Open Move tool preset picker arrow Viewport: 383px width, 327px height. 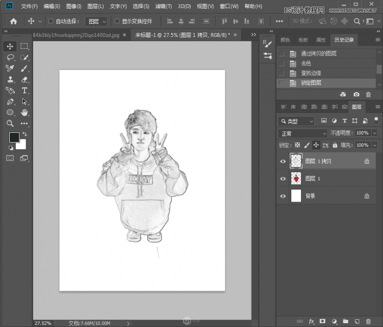pyautogui.click(x=40, y=22)
